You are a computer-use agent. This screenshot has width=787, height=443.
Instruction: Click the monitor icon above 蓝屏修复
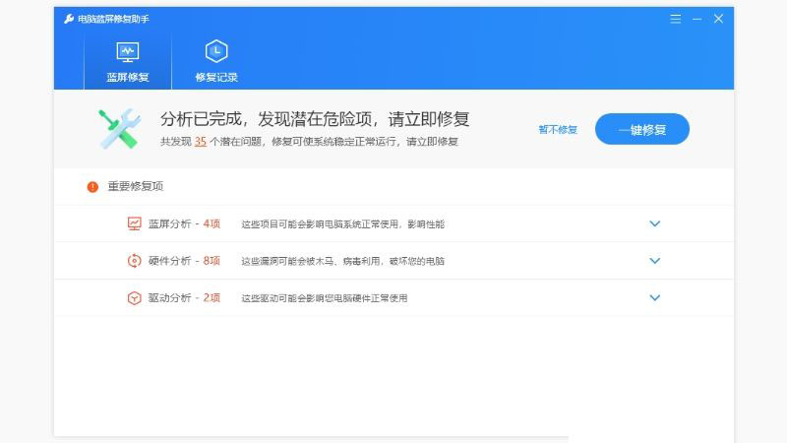pyautogui.click(x=128, y=52)
